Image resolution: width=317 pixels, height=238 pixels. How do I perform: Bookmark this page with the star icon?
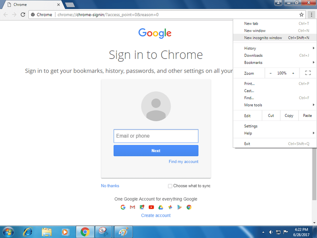tap(301, 15)
